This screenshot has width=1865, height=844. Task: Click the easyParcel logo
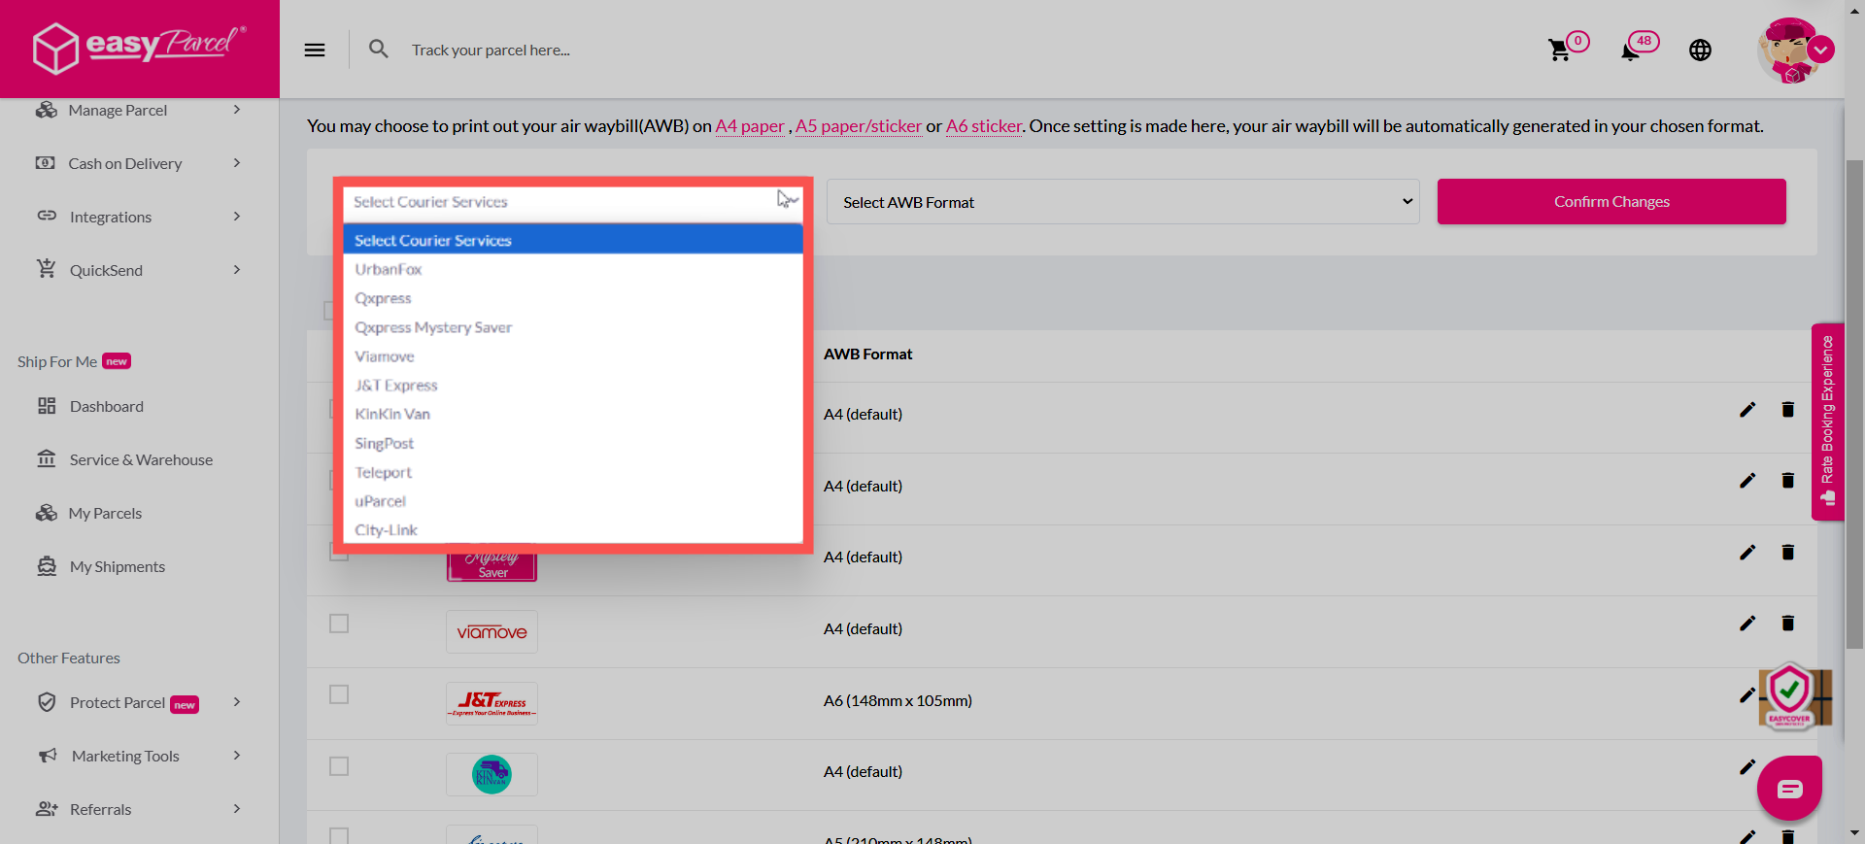coord(139,47)
